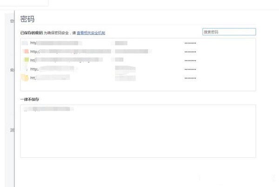Click the 登 item in the left sidebar

[x=12, y=21]
